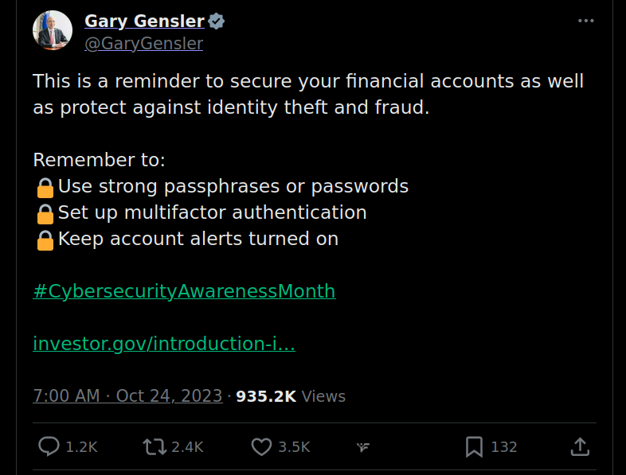Image resolution: width=626 pixels, height=475 pixels.
Task: View the 935.2K Views analytics
Action: point(291,396)
